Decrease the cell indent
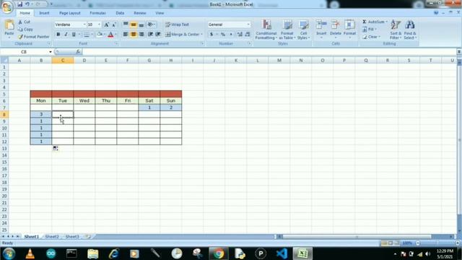462x260 pixels. coord(151,35)
